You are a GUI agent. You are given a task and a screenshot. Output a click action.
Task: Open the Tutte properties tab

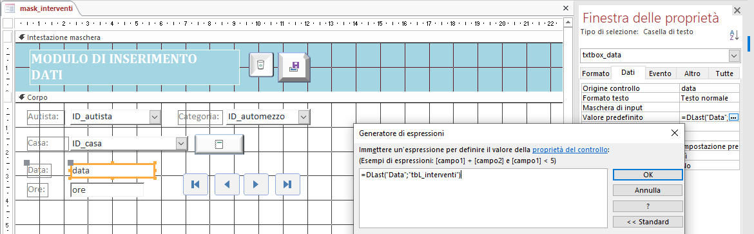coord(724,73)
